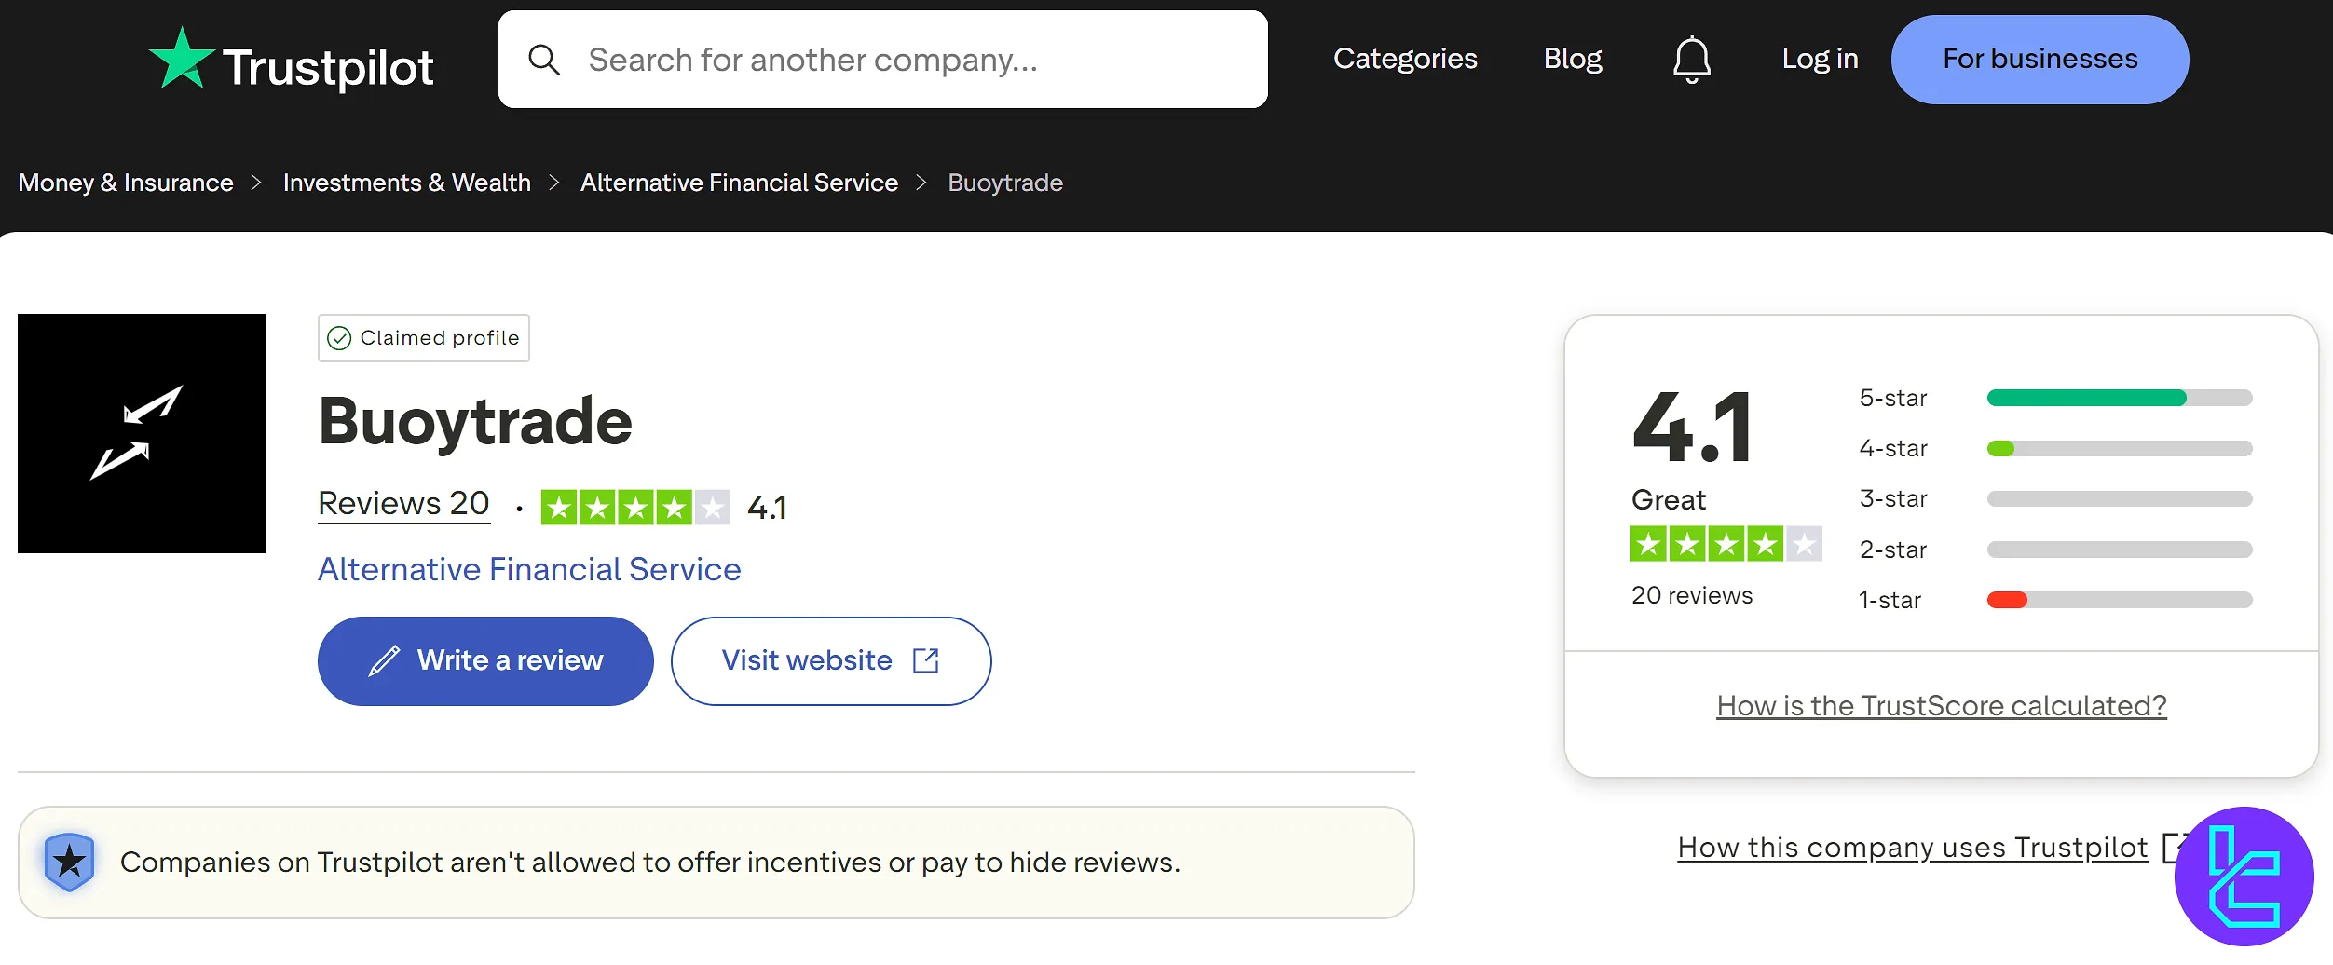2333x965 pixels.
Task: Click the For businesses button
Action: click(x=2039, y=59)
